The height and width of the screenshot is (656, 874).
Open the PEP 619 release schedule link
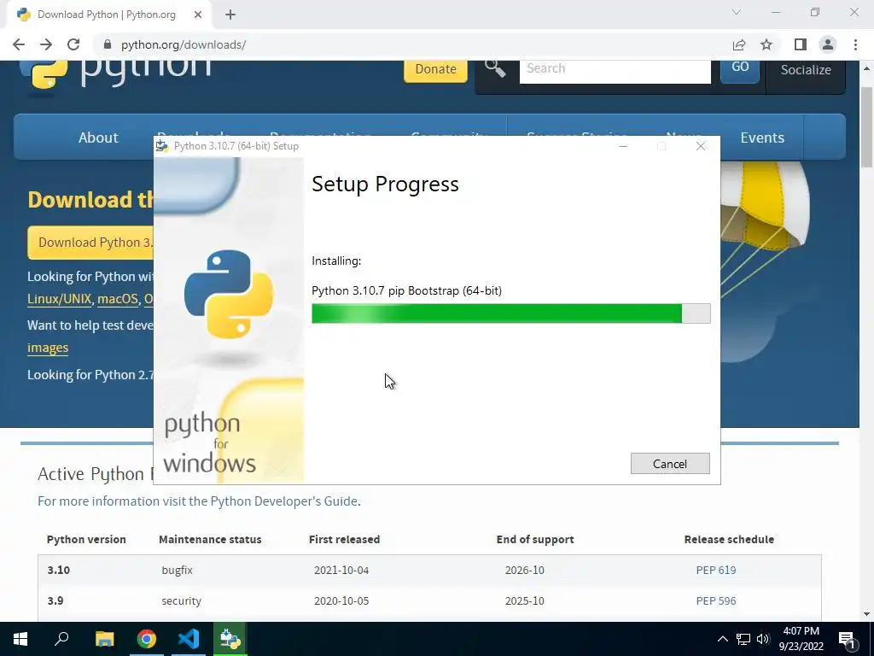716,570
